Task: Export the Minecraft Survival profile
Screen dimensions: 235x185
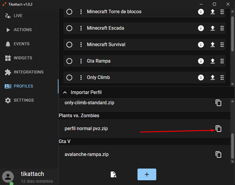Action: click(x=212, y=45)
